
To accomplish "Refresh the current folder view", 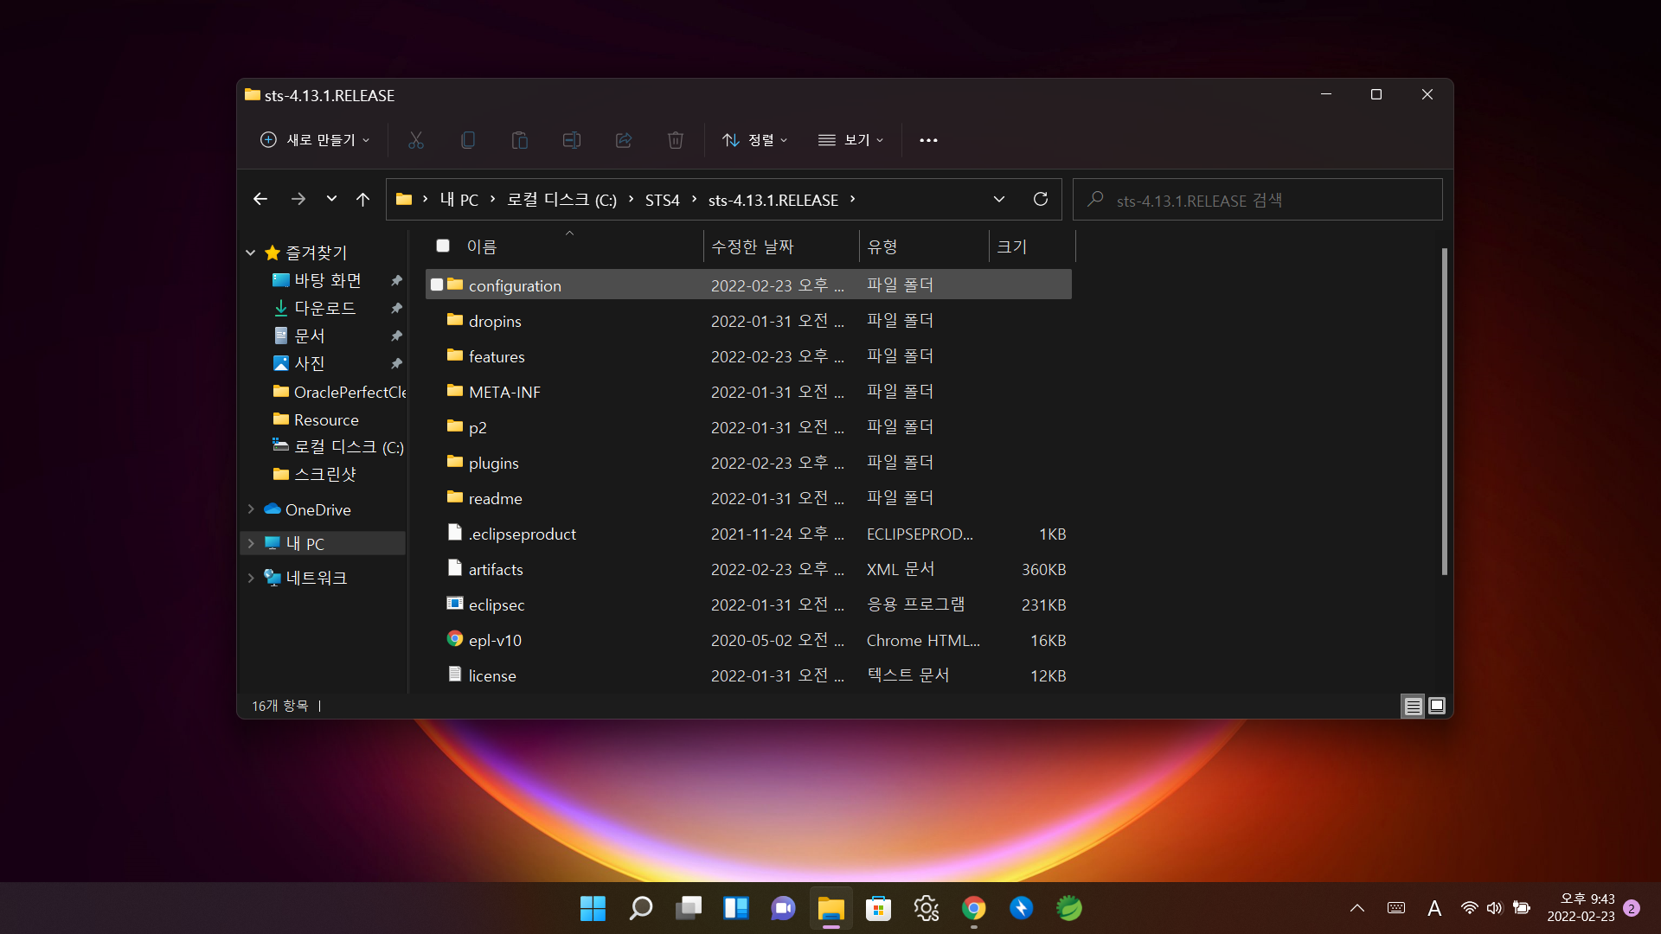I will (x=1041, y=200).
